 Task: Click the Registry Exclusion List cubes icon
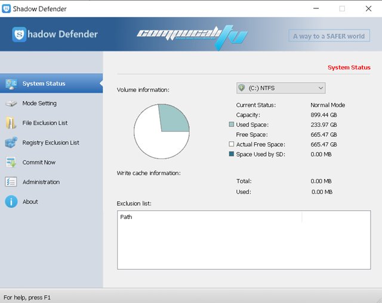11,143
